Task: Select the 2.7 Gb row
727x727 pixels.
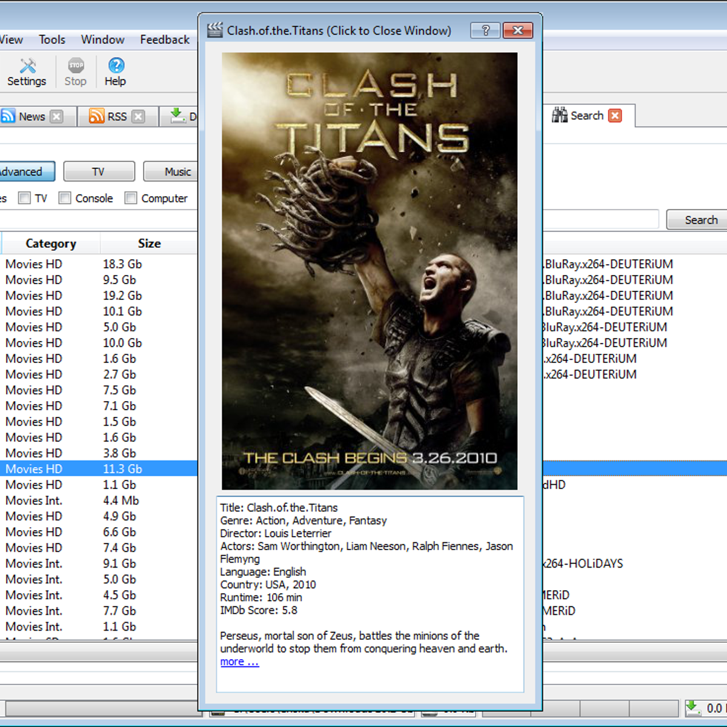Action: coord(99,374)
